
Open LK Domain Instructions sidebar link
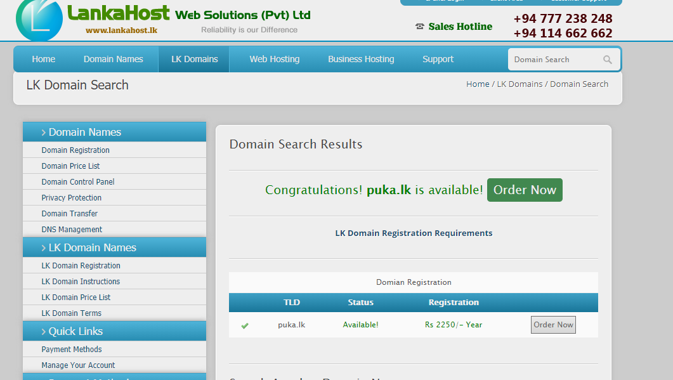coord(81,282)
